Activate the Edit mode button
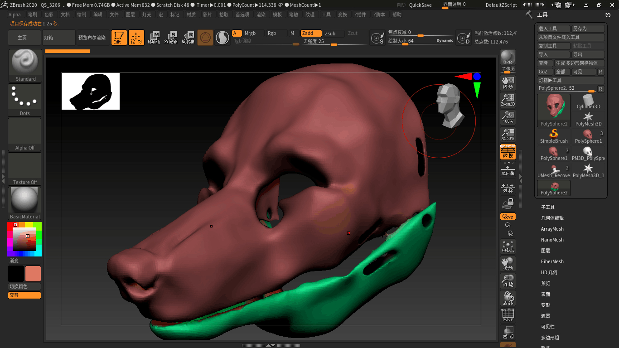619x348 pixels. click(x=119, y=38)
